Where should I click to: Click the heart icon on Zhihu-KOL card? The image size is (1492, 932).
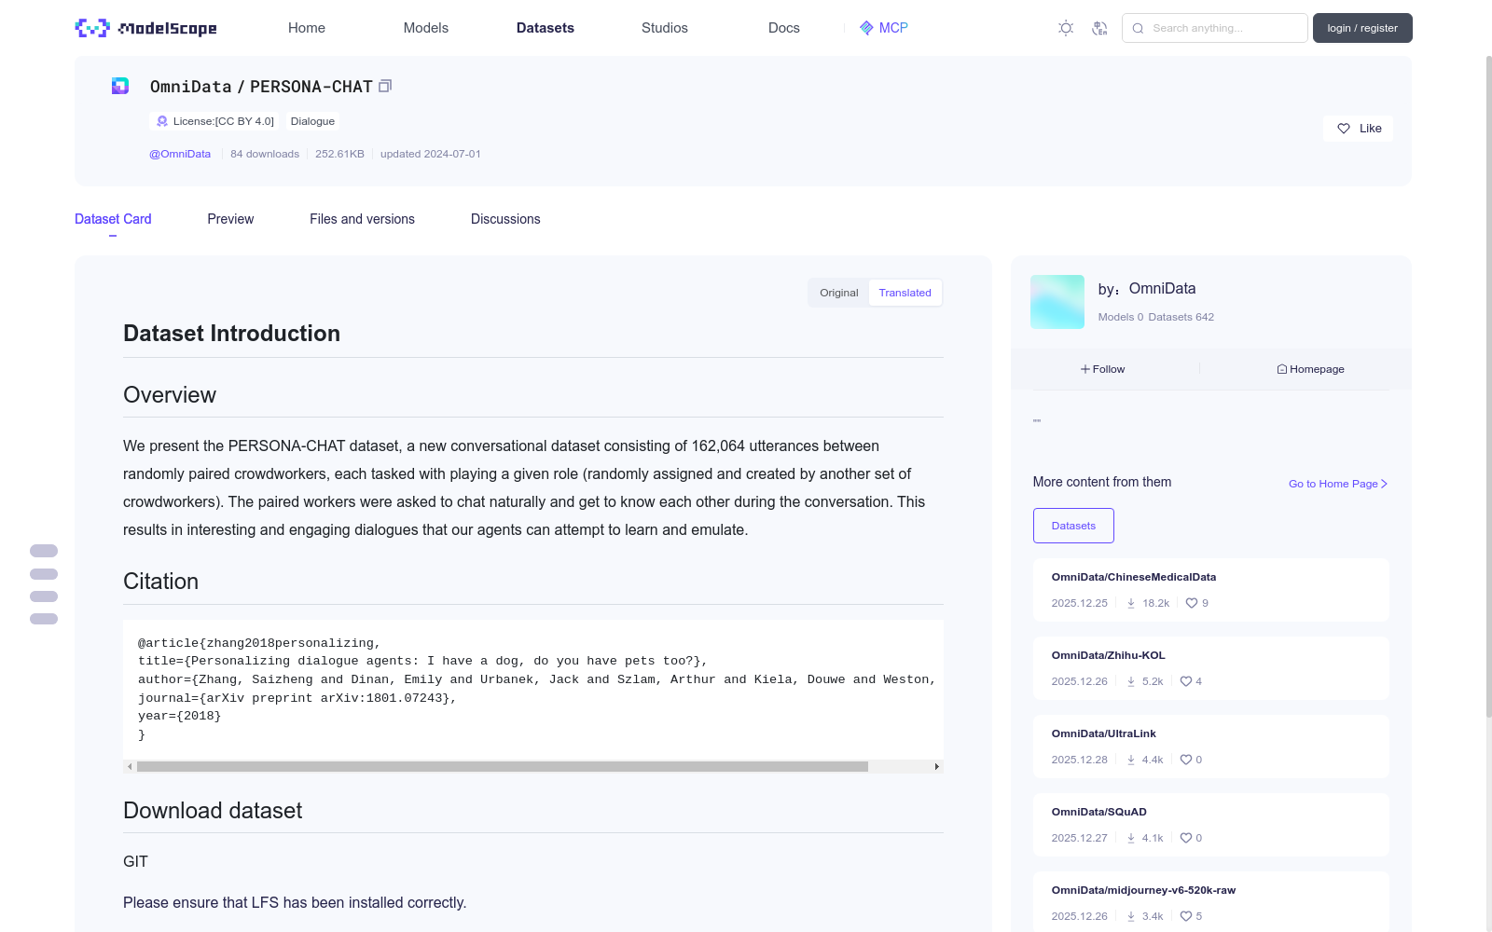(1185, 681)
